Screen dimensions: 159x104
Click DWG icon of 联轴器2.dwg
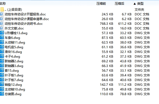[2, 61]
